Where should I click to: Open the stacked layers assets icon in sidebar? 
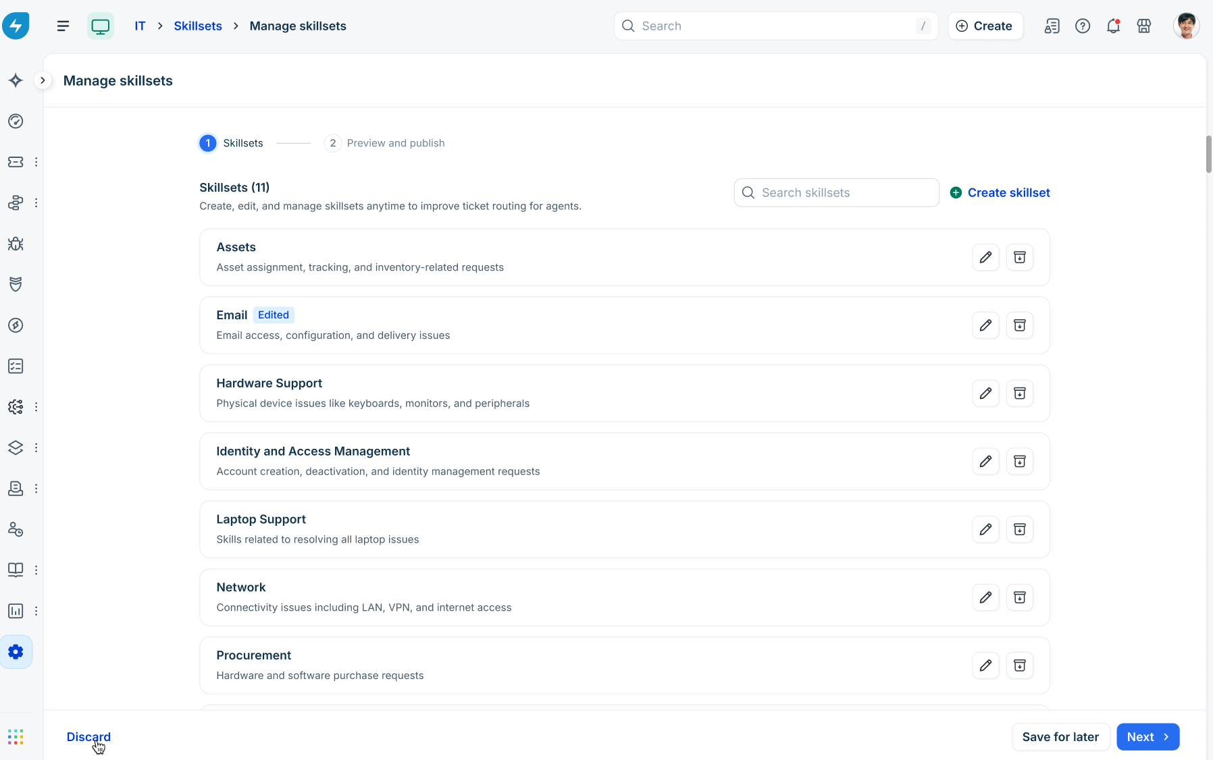pos(16,447)
